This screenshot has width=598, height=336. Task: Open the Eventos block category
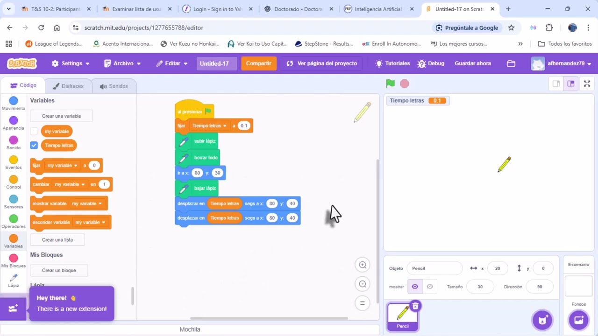[x=14, y=162]
